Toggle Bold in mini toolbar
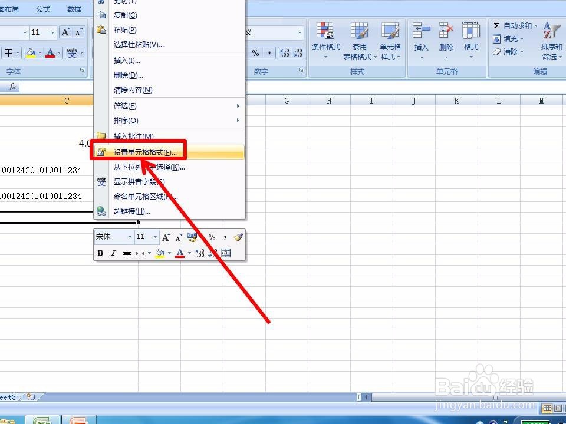 click(101, 253)
